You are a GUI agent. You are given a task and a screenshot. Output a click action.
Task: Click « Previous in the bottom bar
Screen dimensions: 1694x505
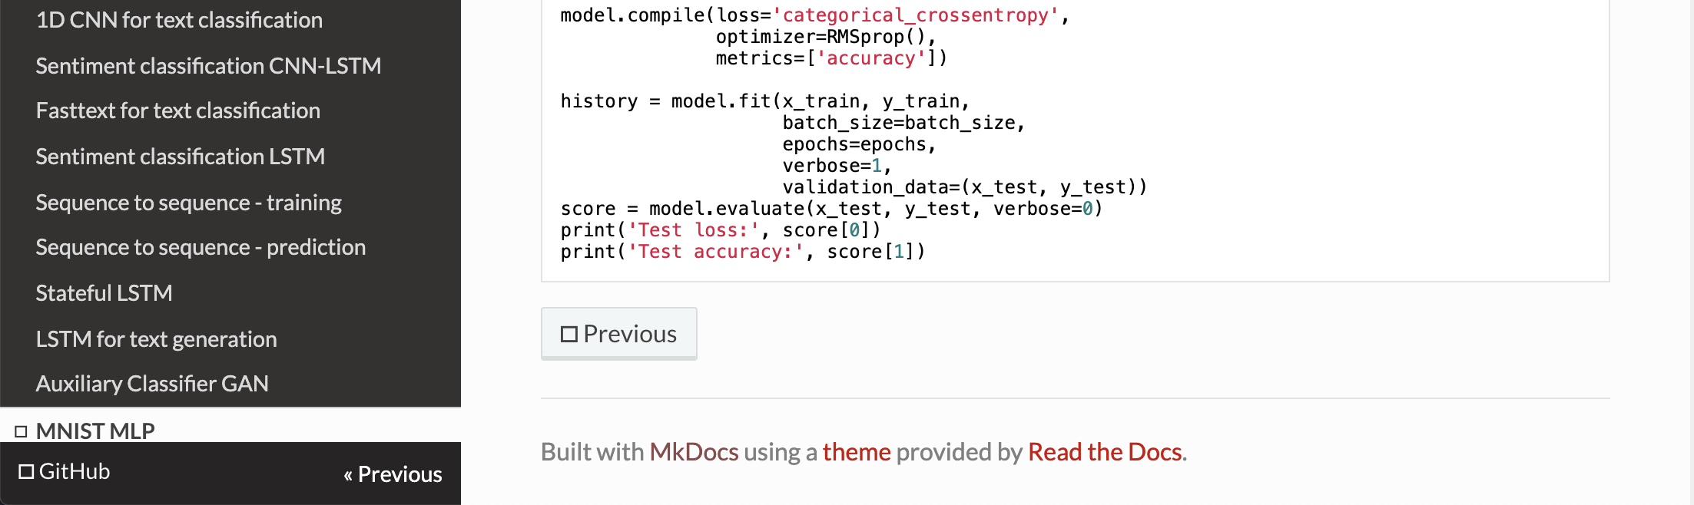(393, 474)
